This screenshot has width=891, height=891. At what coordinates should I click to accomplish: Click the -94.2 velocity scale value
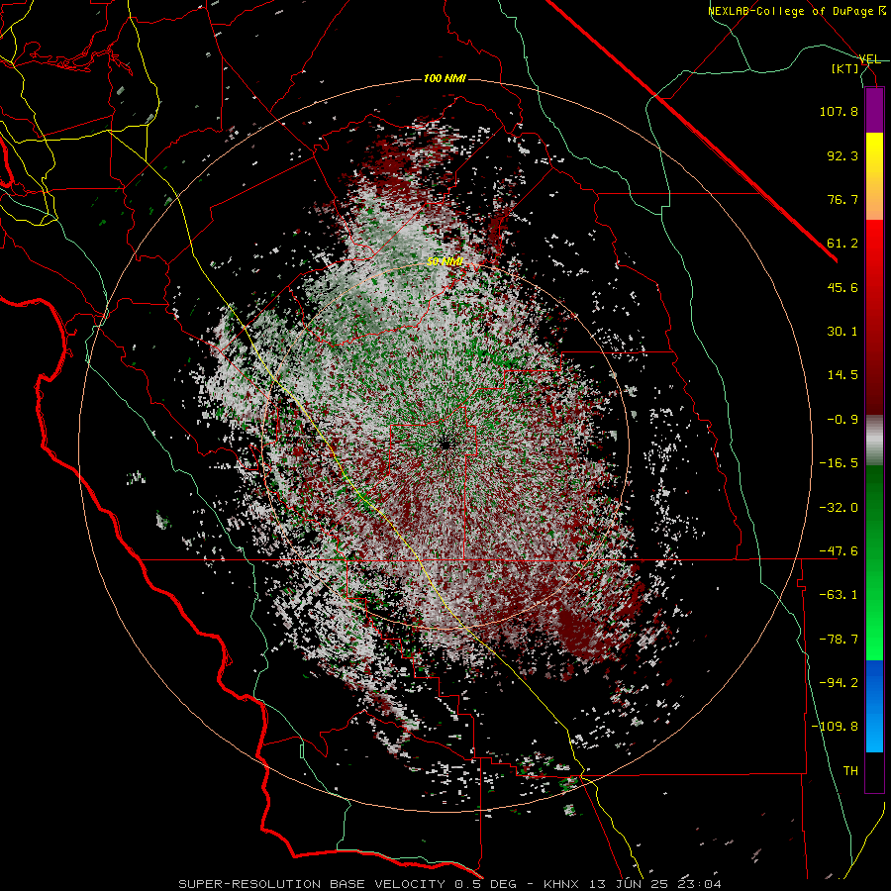pos(839,683)
